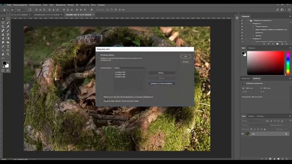Open the Файл menu
292x164 pixels.
coord(9,5)
